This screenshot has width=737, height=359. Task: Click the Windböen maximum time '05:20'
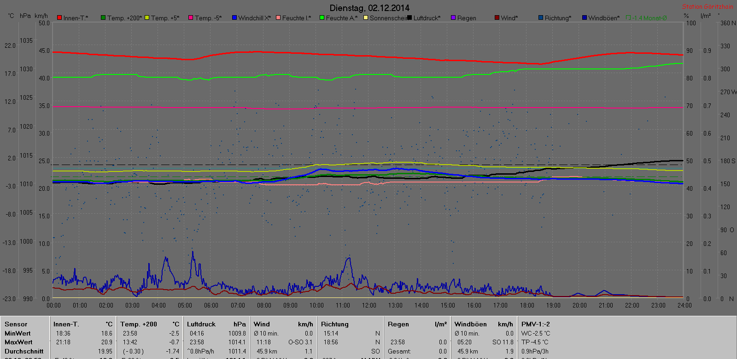pos(464,342)
